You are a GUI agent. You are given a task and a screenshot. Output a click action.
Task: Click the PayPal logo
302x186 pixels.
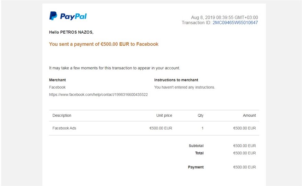[68, 16]
